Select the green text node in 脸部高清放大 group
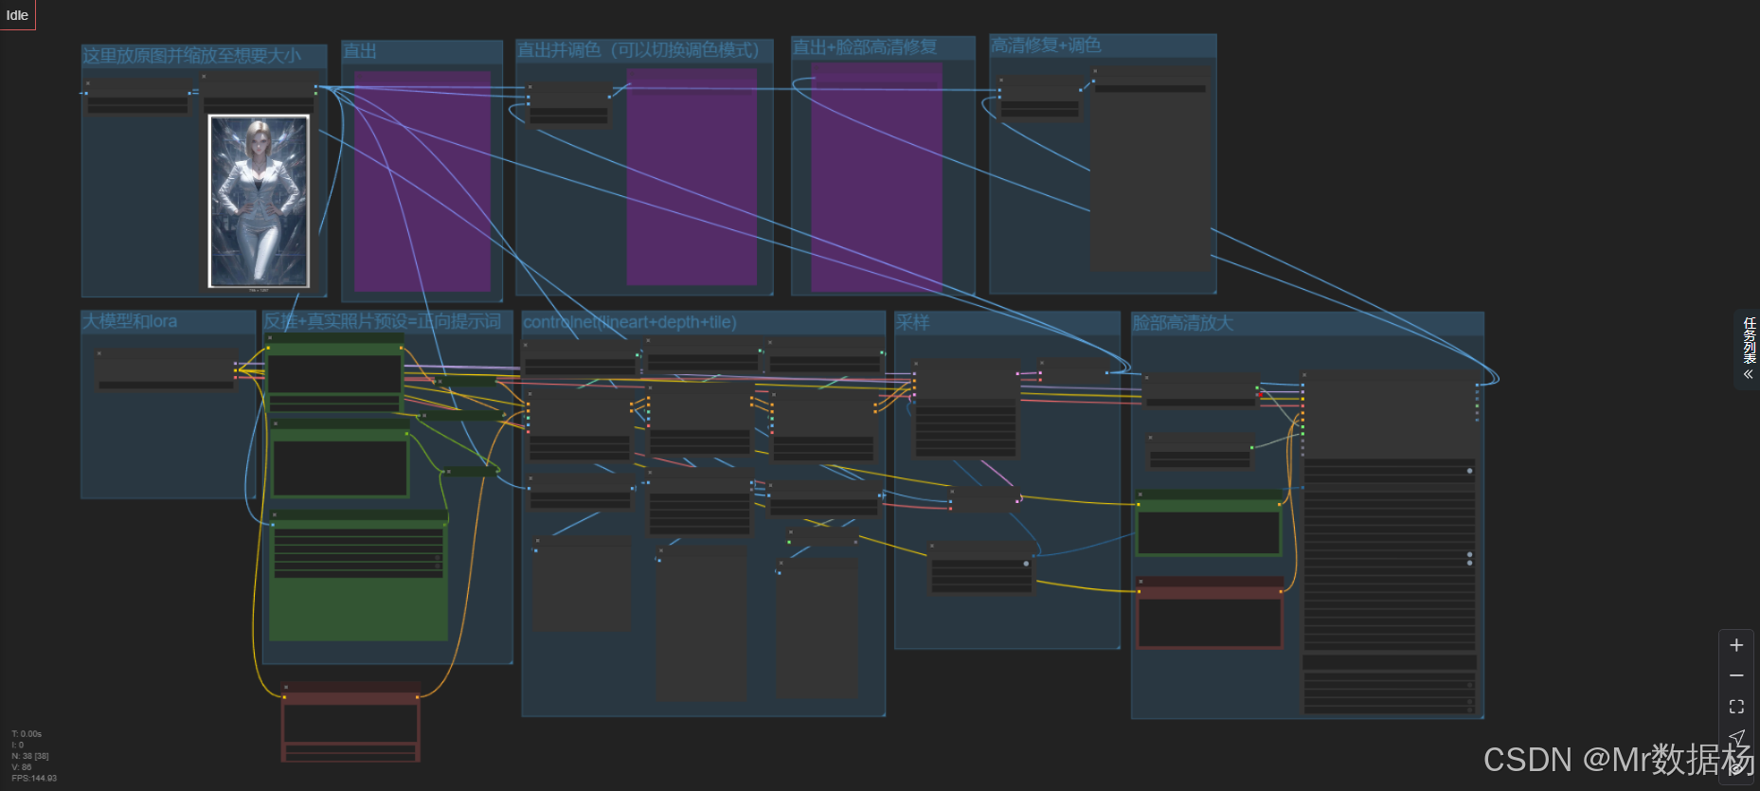The width and height of the screenshot is (1760, 791). click(1209, 523)
